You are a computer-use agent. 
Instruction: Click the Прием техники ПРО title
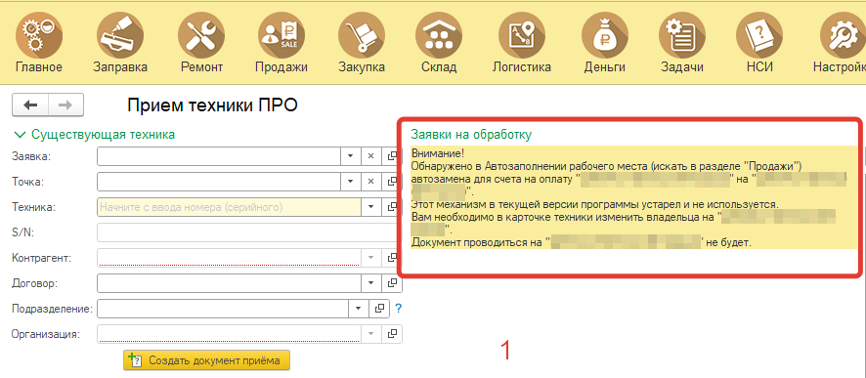(x=212, y=105)
